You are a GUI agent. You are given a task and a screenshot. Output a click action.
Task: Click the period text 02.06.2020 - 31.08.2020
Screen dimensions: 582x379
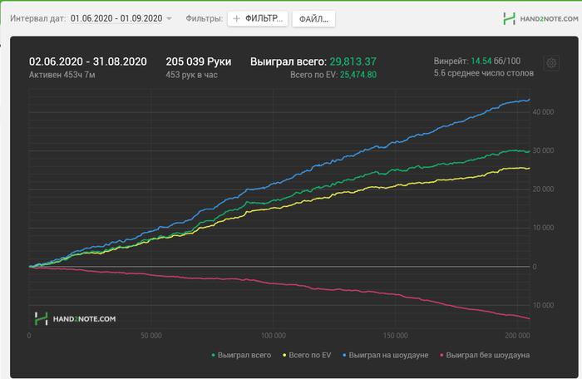pos(88,62)
